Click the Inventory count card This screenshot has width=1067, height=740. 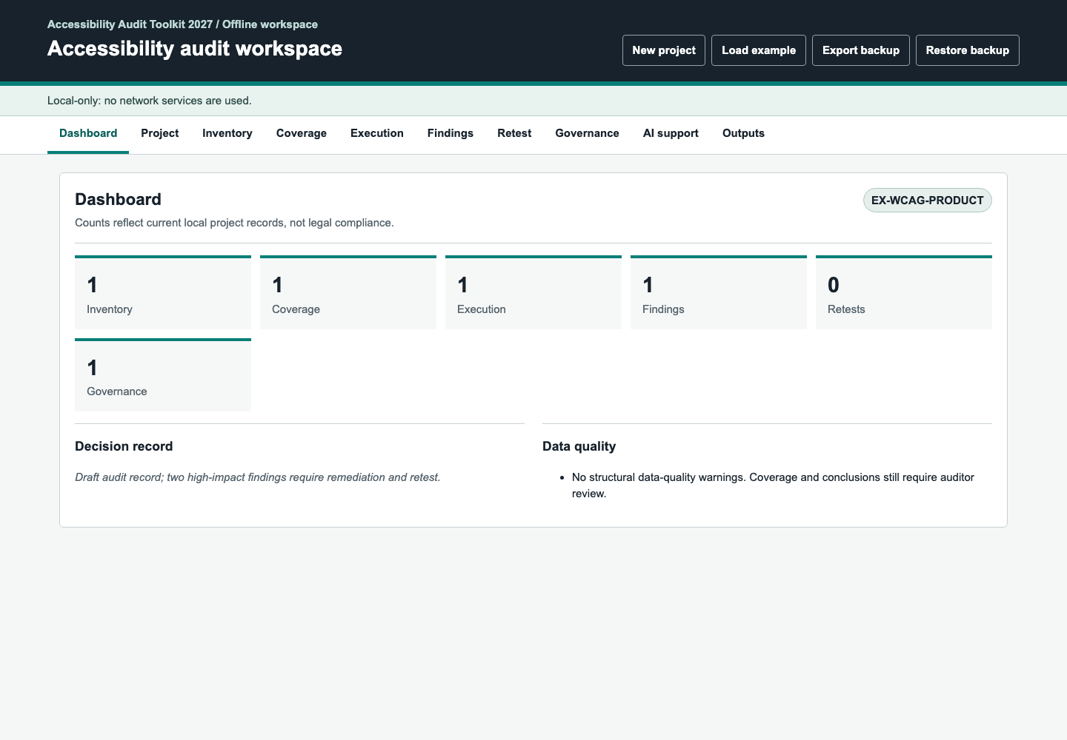pyautogui.click(x=163, y=292)
